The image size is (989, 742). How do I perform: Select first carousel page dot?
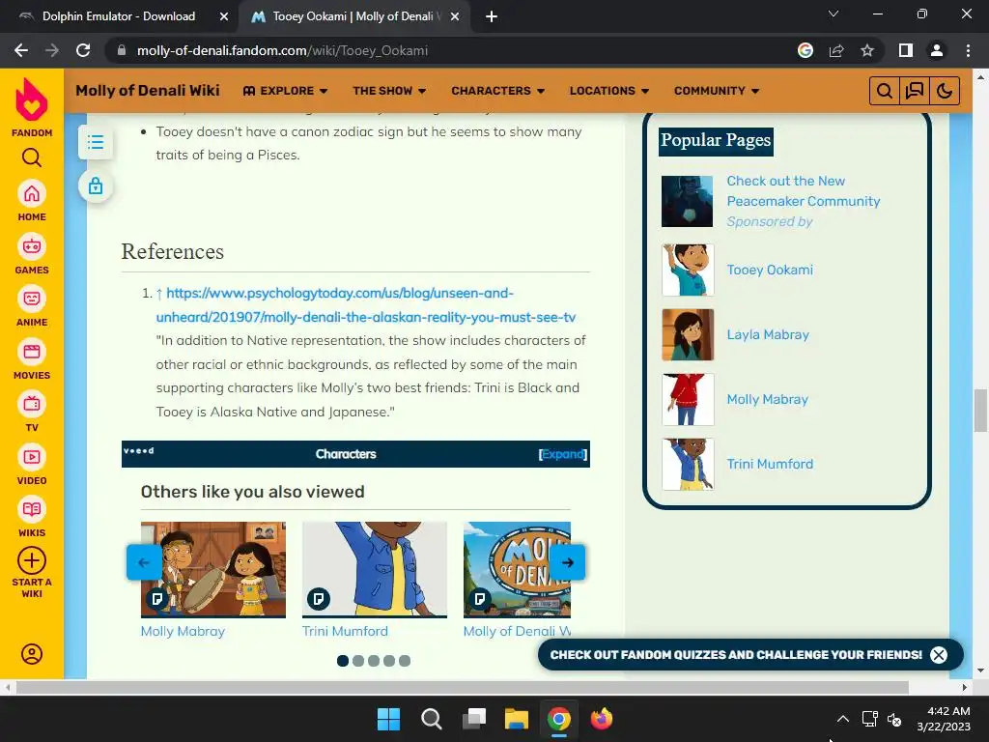pyautogui.click(x=343, y=661)
